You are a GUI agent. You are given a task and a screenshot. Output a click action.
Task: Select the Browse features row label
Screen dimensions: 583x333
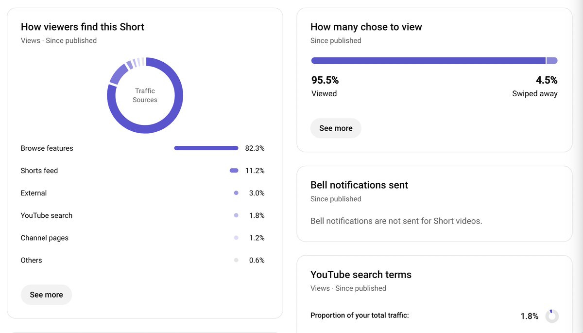click(47, 148)
